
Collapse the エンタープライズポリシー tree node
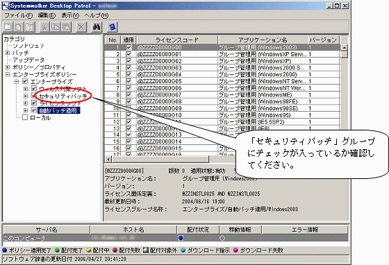pos(8,74)
